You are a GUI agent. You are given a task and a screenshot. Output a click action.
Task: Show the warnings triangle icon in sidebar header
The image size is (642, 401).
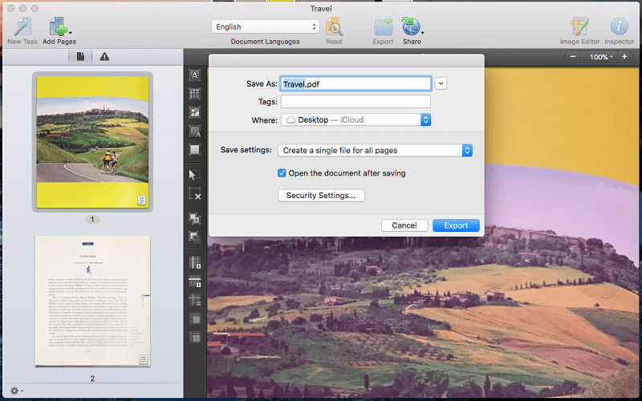click(x=104, y=56)
